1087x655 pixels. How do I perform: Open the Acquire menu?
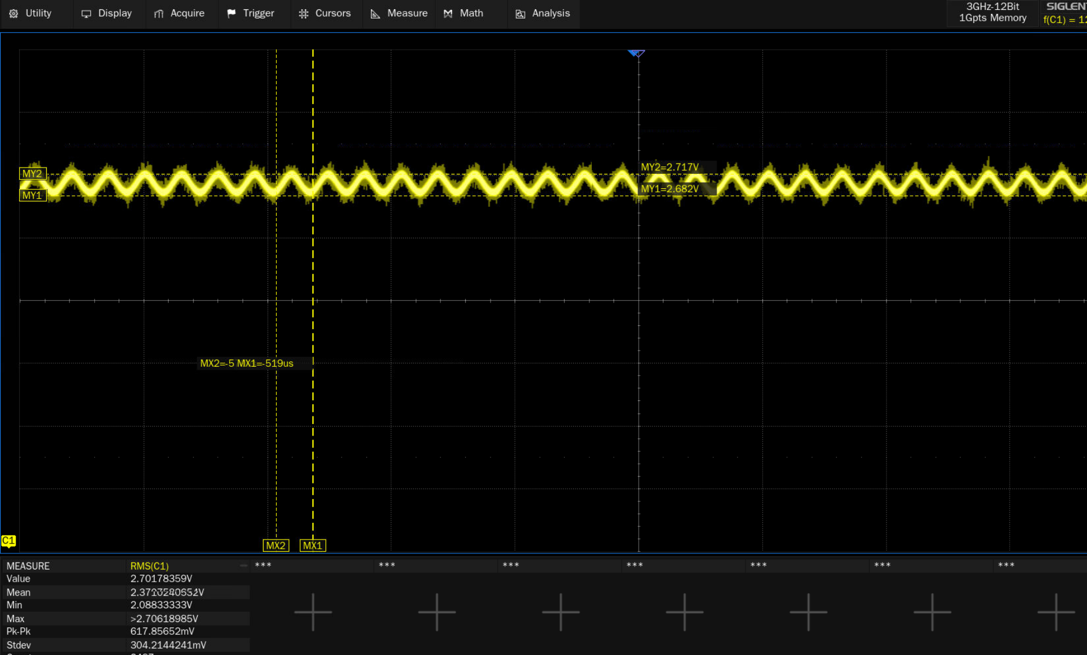click(179, 13)
